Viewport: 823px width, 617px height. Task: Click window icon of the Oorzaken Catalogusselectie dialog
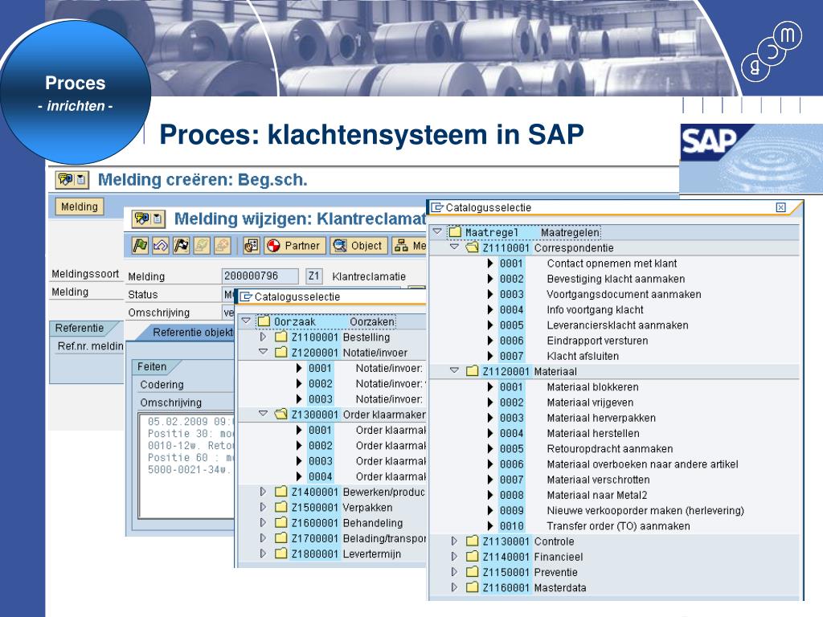pyautogui.click(x=246, y=297)
